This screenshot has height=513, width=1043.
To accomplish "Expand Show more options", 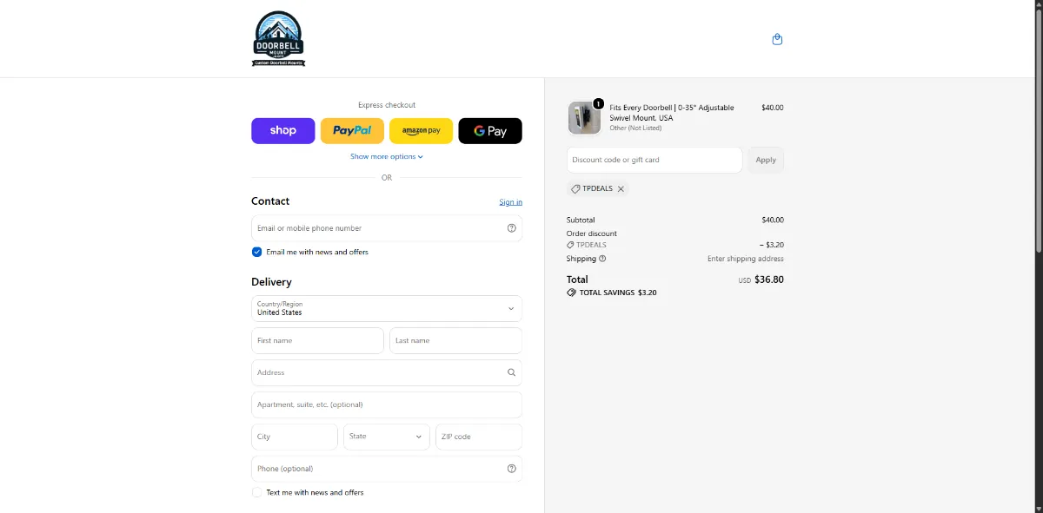I will pos(387,157).
